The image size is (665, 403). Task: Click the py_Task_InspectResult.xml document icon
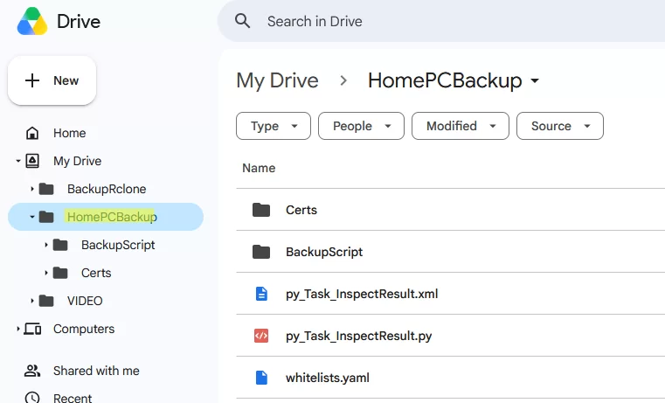[261, 294]
